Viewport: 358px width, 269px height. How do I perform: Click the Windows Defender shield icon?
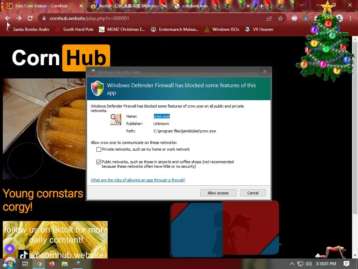tap(97, 89)
